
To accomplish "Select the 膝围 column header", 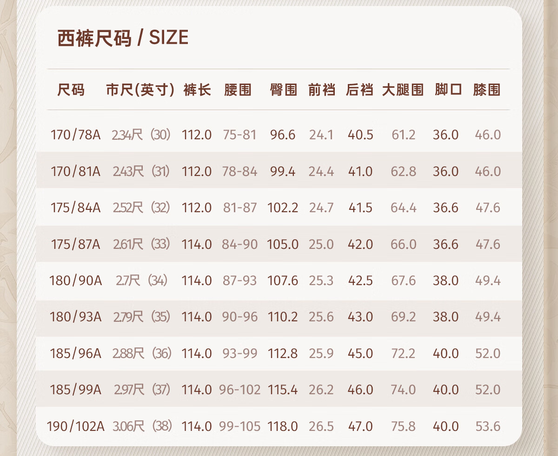I will click(487, 90).
